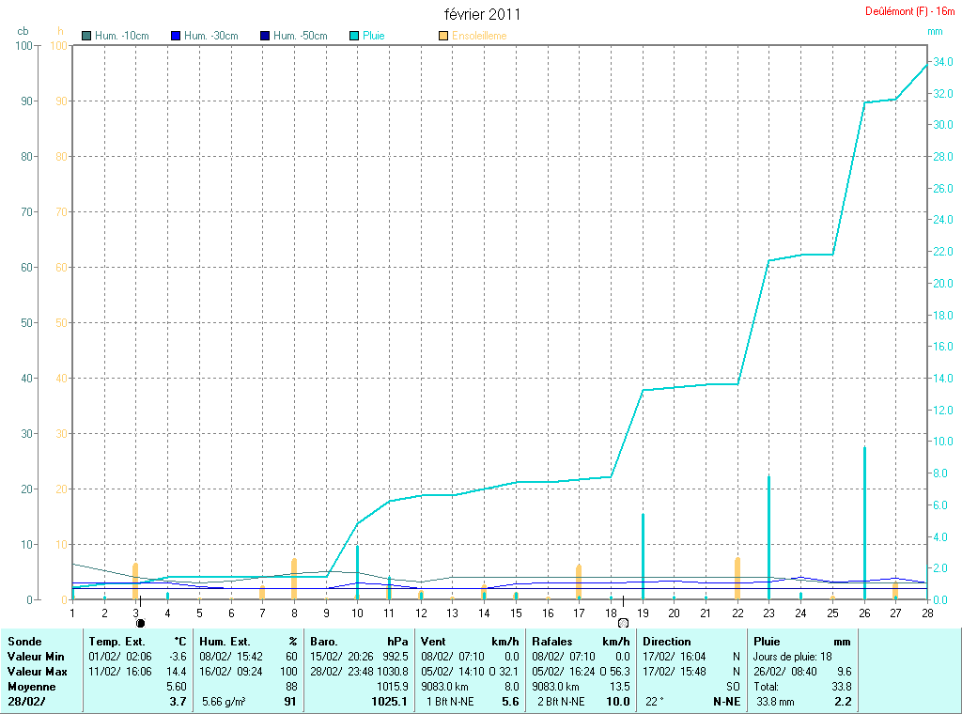Click the Temp. Ext. column header
The height and width of the screenshot is (714, 962).
(x=138, y=641)
